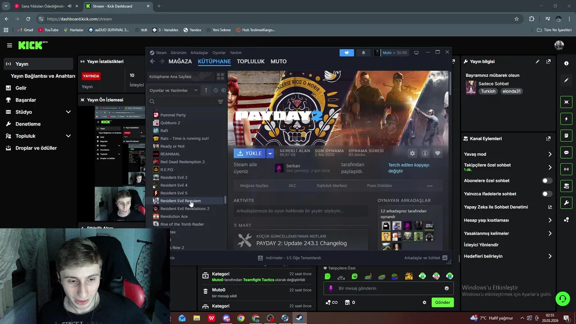Screen dimensions: 576x324
Task: Go back with Steam's left arrow
Action: (153, 61)
